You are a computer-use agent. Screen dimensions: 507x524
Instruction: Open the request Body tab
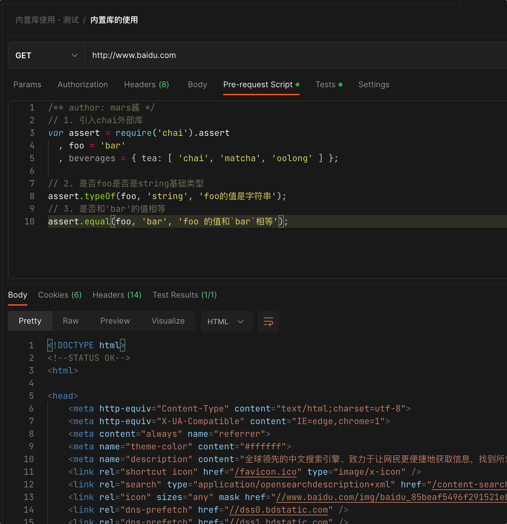pyautogui.click(x=198, y=85)
